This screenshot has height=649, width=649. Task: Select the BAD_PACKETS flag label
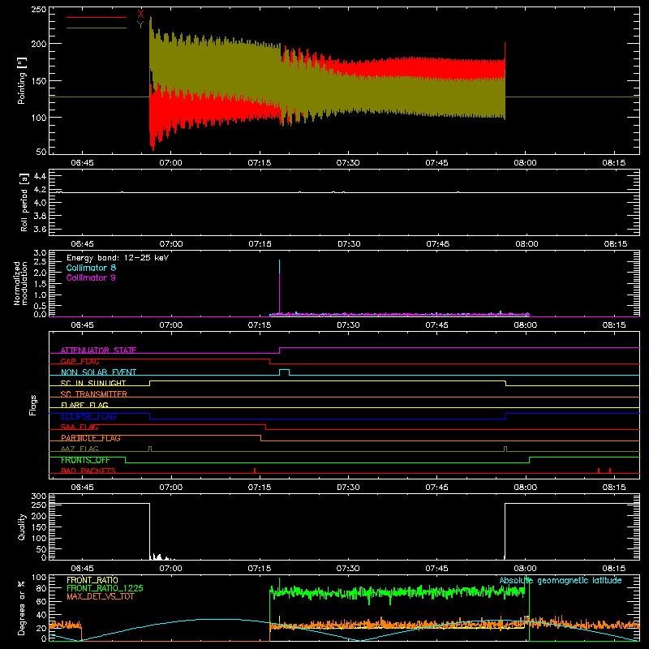[88, 471]
